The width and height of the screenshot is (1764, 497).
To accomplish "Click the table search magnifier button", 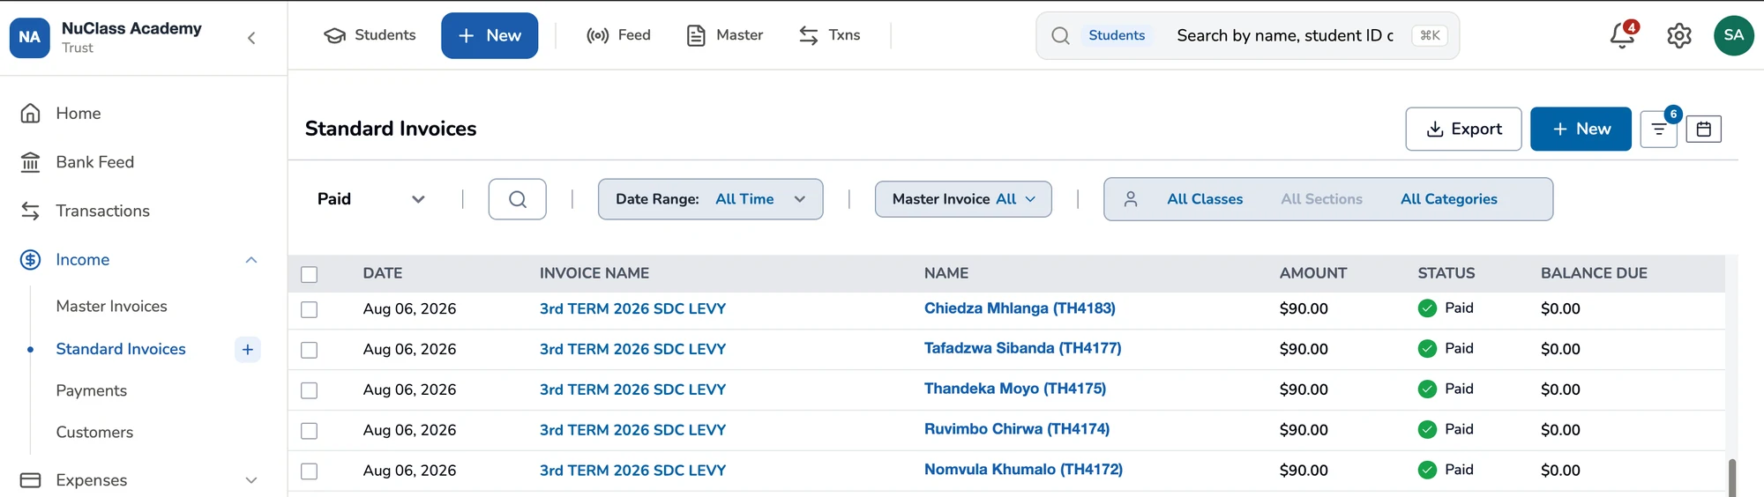I will point(517,199).
